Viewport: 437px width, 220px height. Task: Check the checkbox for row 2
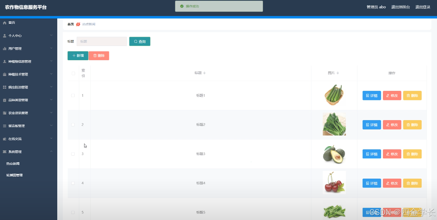click(x=73, y=125)
